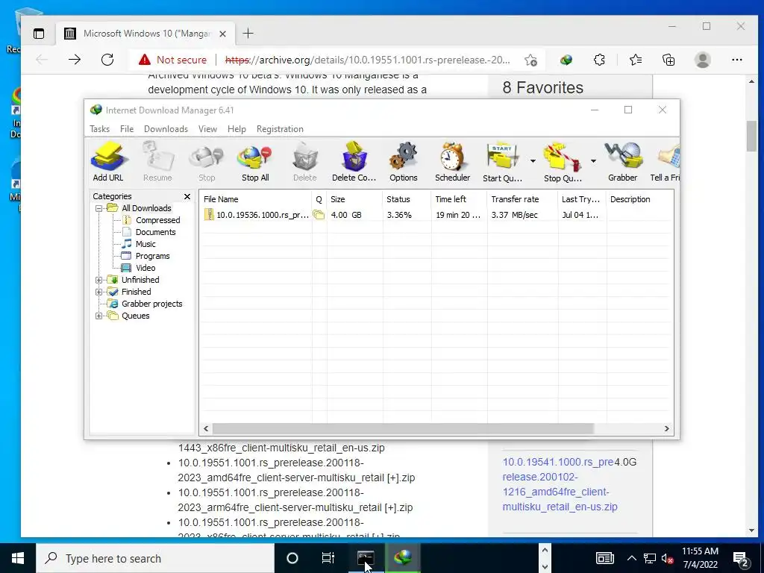The image size is (764, 573).
Task: Select the 10.0.19536.1000.rs_pr... download row
Action: tap(436, 215)
